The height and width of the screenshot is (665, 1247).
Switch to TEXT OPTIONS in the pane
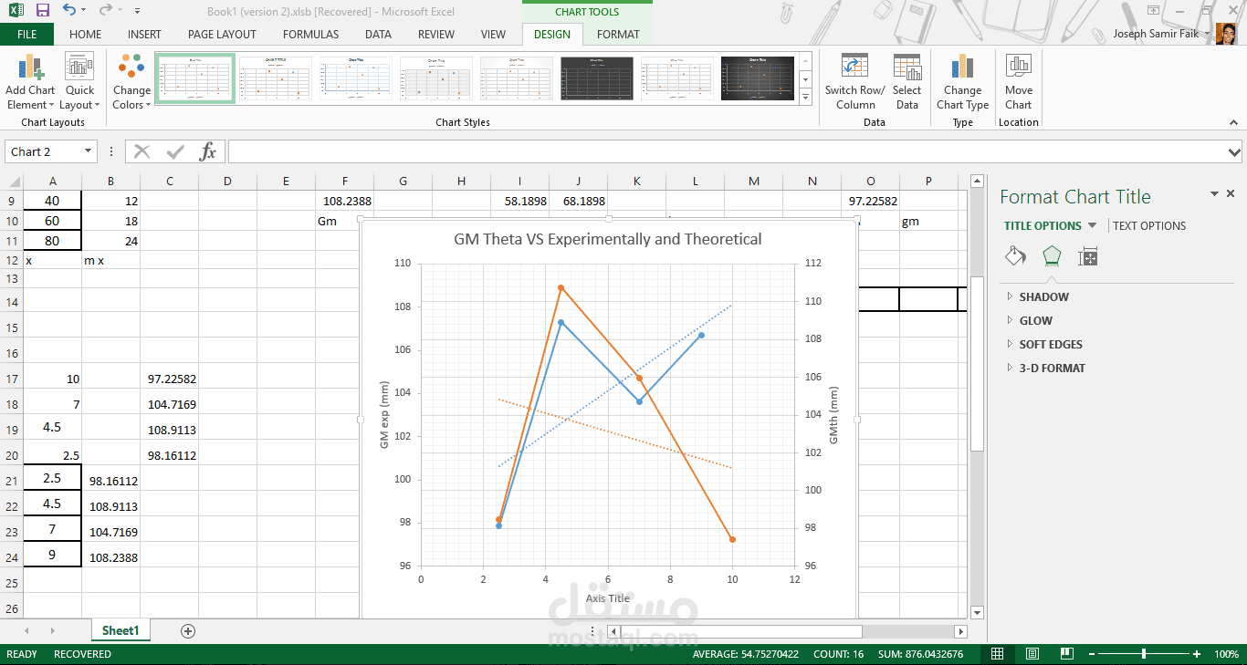pos(1148,225)
